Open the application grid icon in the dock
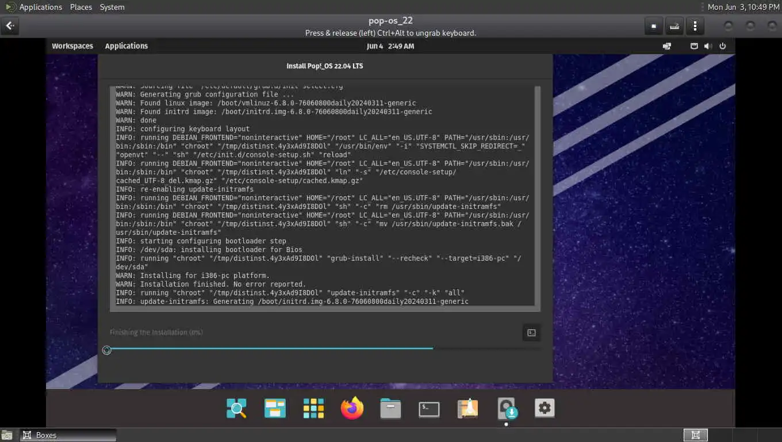This screenshot has width=782, height=442. [x=313, y=409]
